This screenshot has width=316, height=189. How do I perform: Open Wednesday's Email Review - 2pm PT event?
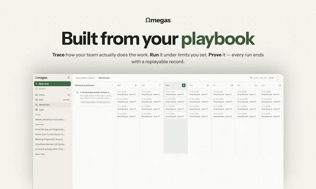(x=175, y=108)
